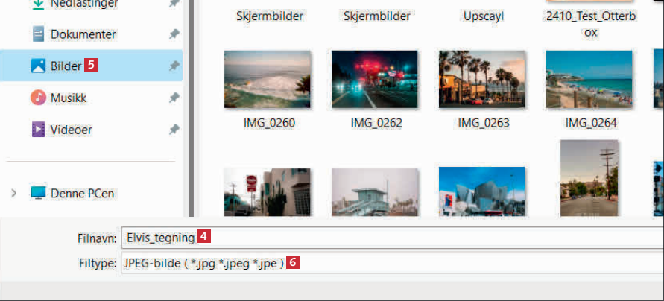Select the silver concert hall photo thumbnail

coord(482,191)
